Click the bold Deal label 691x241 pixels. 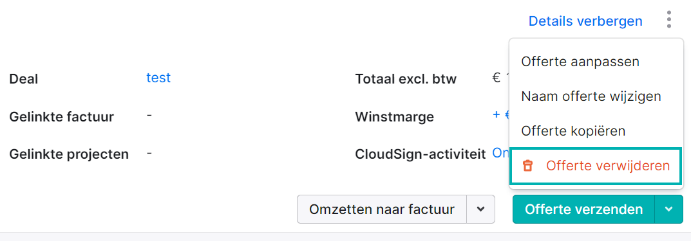coord(23,79)
